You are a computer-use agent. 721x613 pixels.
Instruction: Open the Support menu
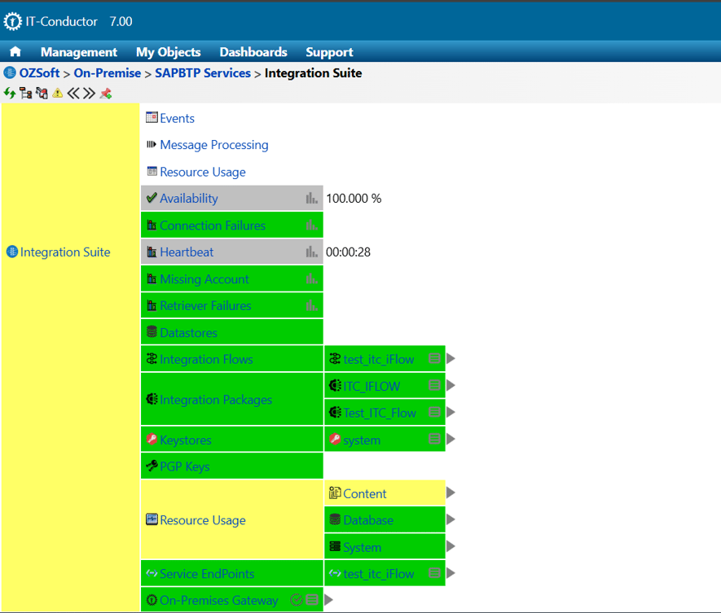point(329,52)
